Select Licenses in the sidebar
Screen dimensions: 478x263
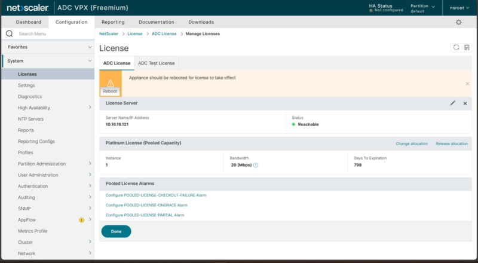[x=48, y=74]
